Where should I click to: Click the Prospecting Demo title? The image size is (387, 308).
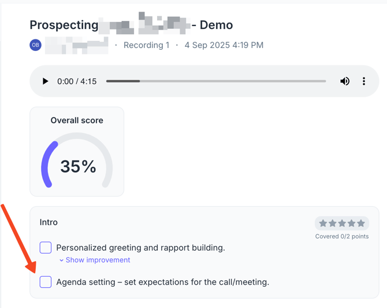[x=131, y=25]
